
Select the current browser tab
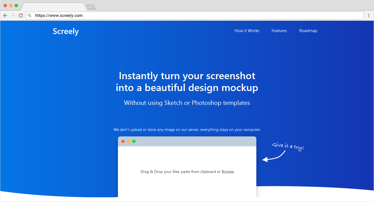tap(53, 7)
